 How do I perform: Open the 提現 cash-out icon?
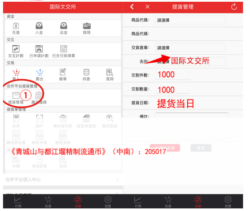coord(87,28)
